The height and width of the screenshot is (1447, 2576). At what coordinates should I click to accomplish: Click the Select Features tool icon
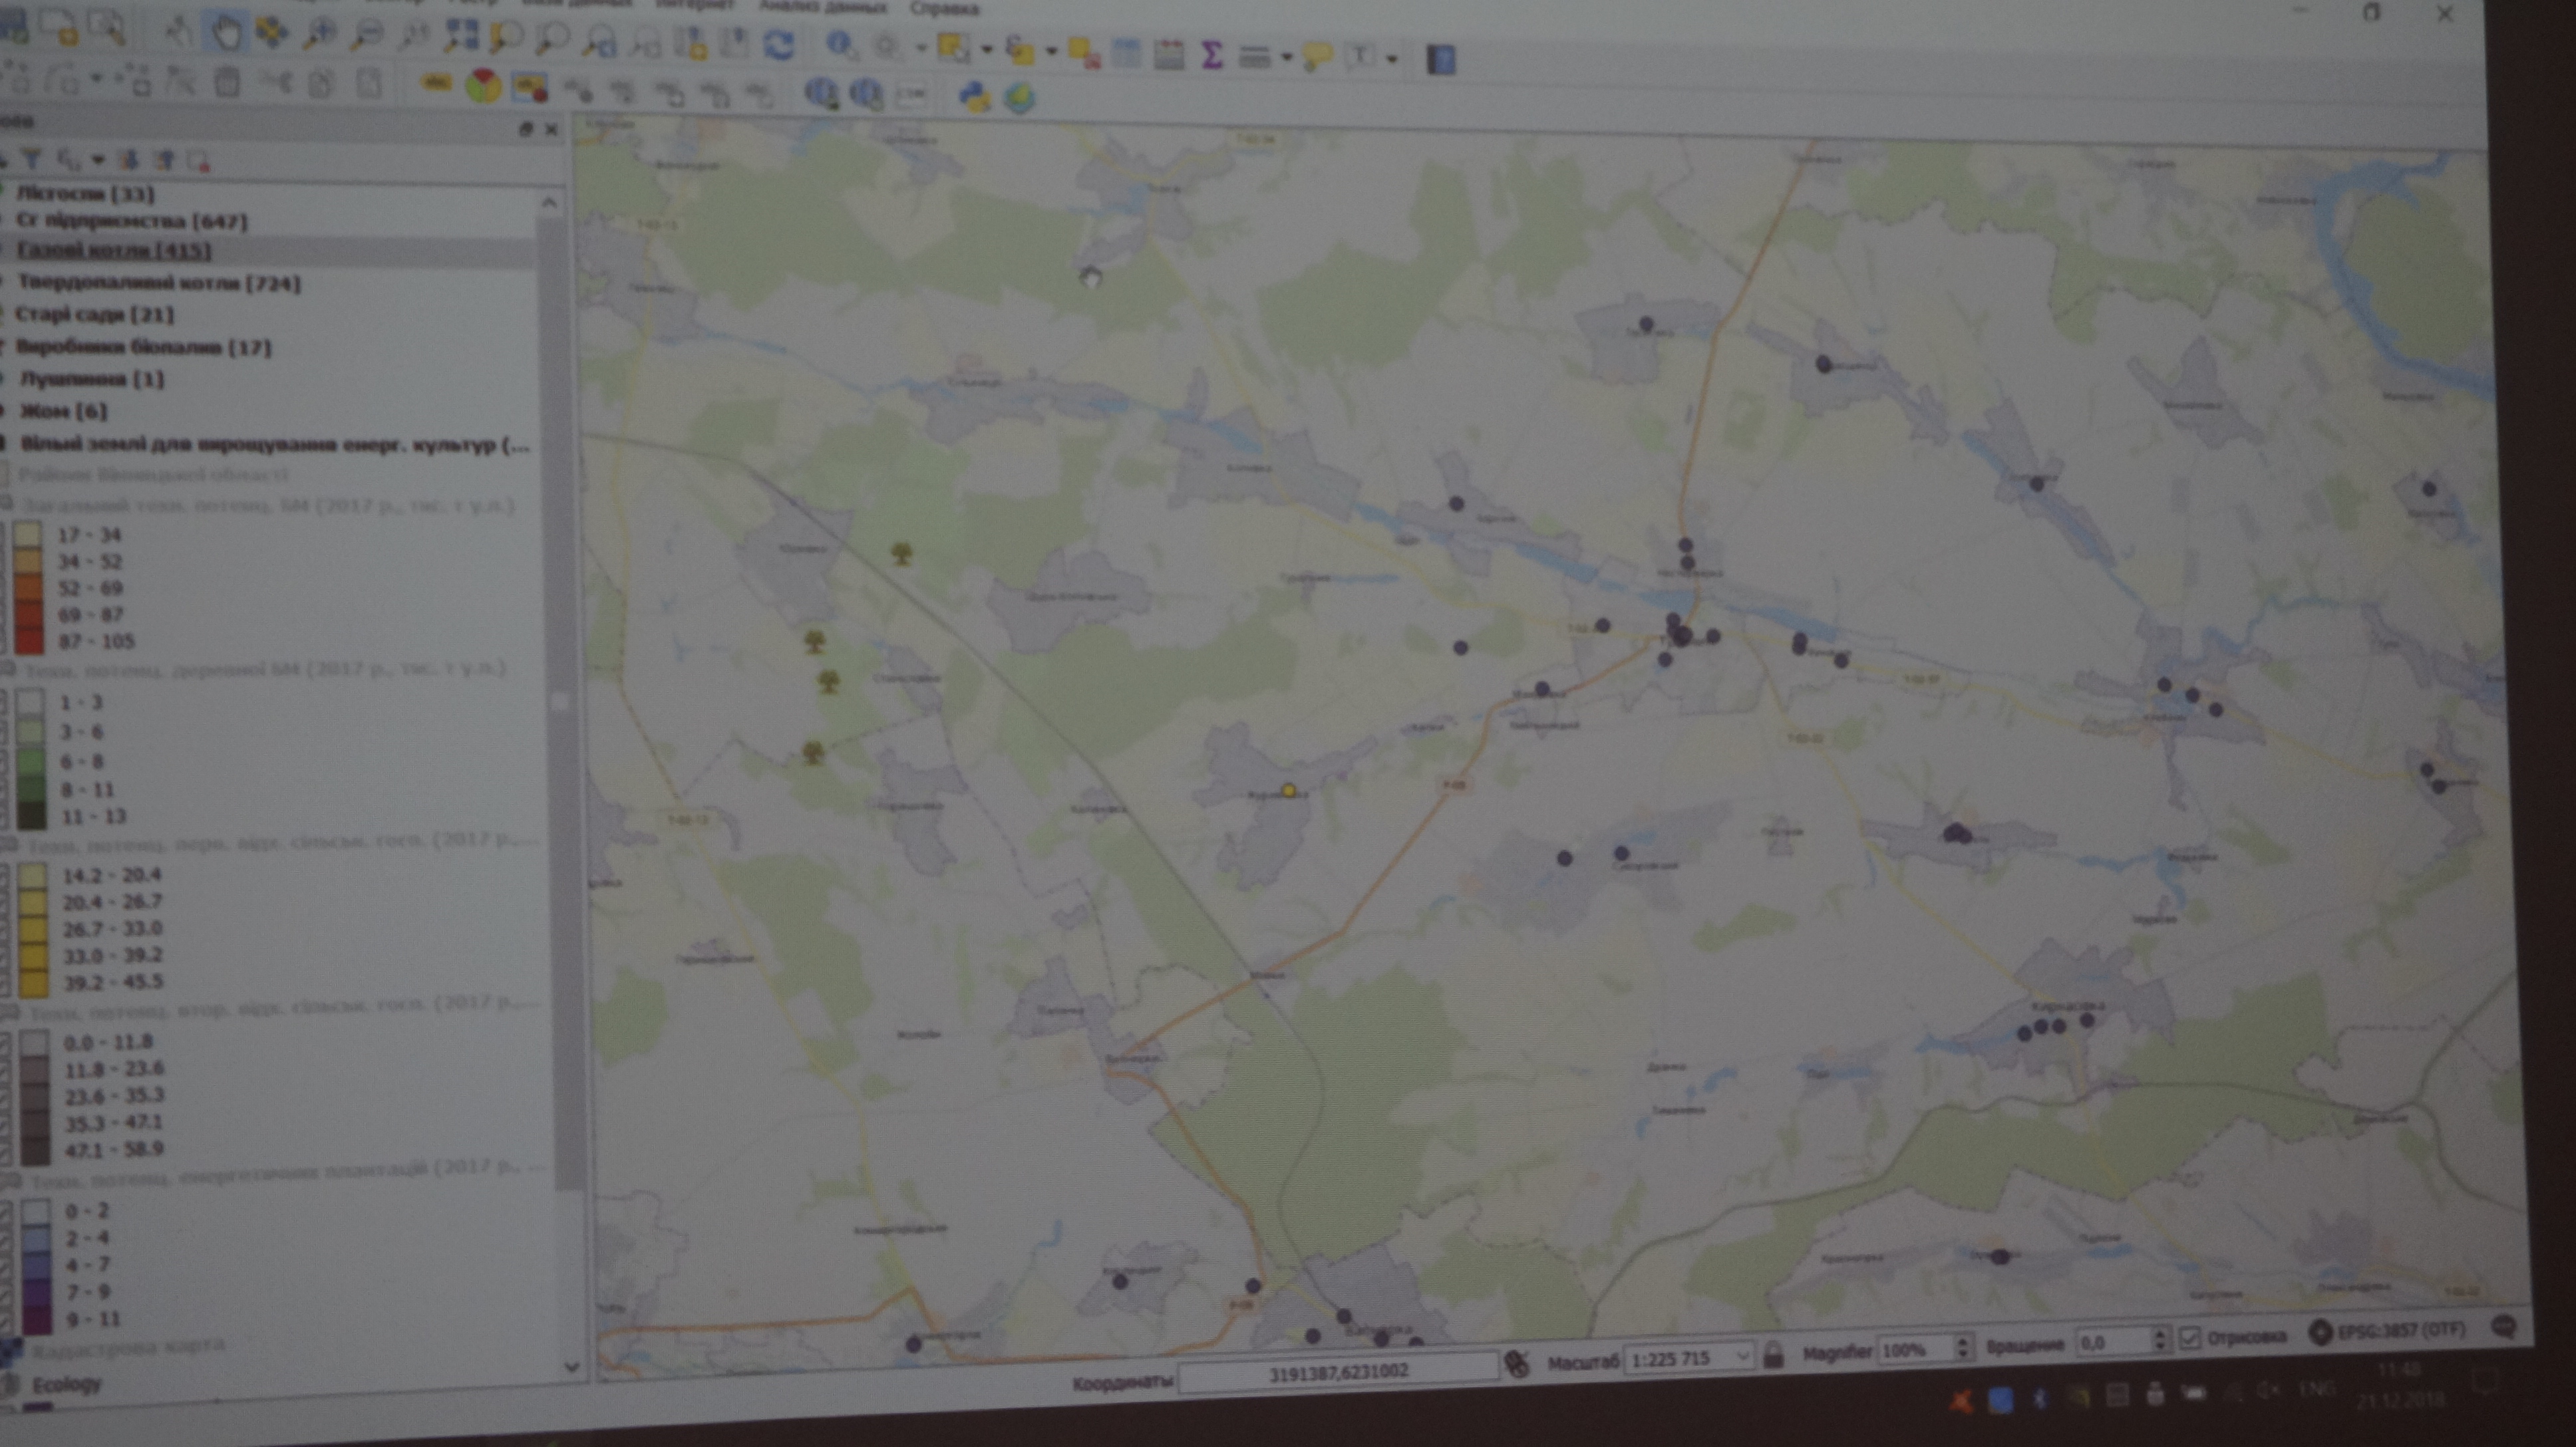(953, 48)
